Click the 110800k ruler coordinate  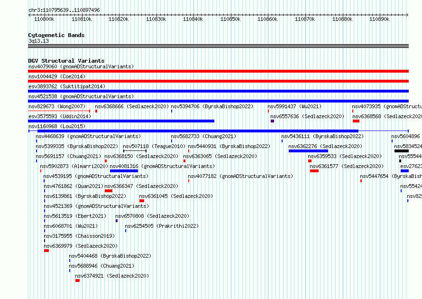click(44, 19)
